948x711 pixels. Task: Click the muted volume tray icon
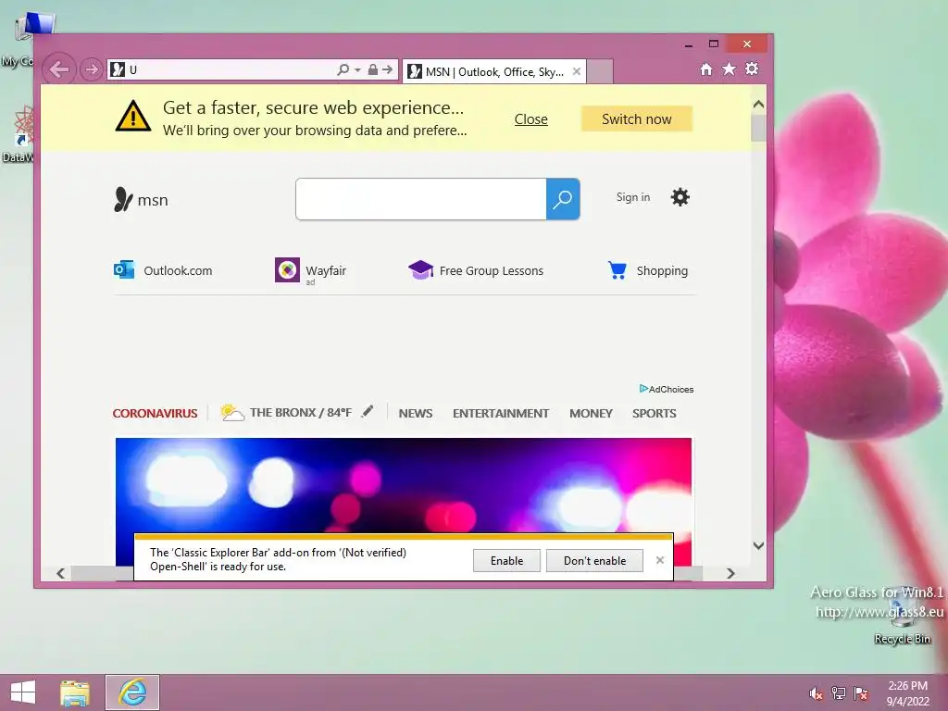click(817, 693)
